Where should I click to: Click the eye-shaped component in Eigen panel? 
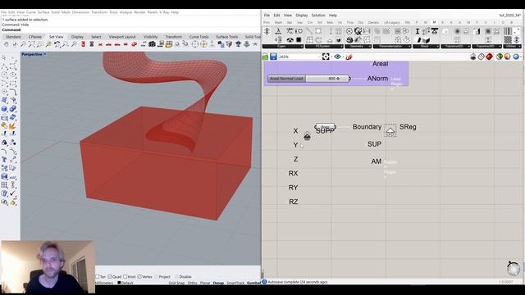[290, 40]
